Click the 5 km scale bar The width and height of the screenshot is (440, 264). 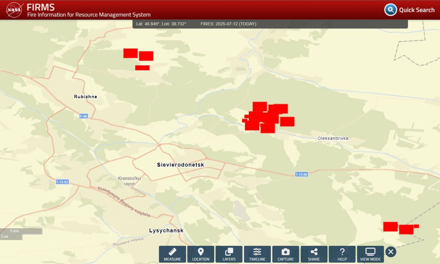tap(21, 231)
